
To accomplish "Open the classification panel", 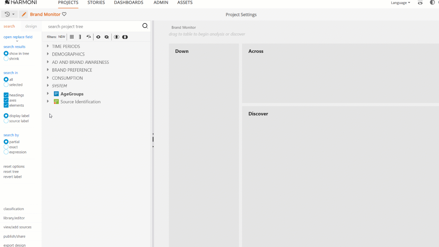I will [x=14, y=209].
